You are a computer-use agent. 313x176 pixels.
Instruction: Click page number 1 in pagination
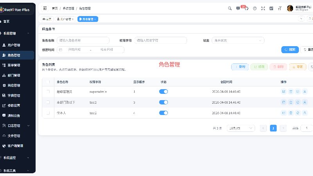(x=273, y=128)
